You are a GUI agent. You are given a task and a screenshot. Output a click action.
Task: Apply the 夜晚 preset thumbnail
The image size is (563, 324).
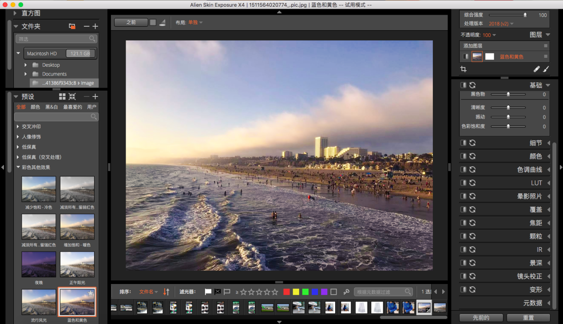(39, 264)
